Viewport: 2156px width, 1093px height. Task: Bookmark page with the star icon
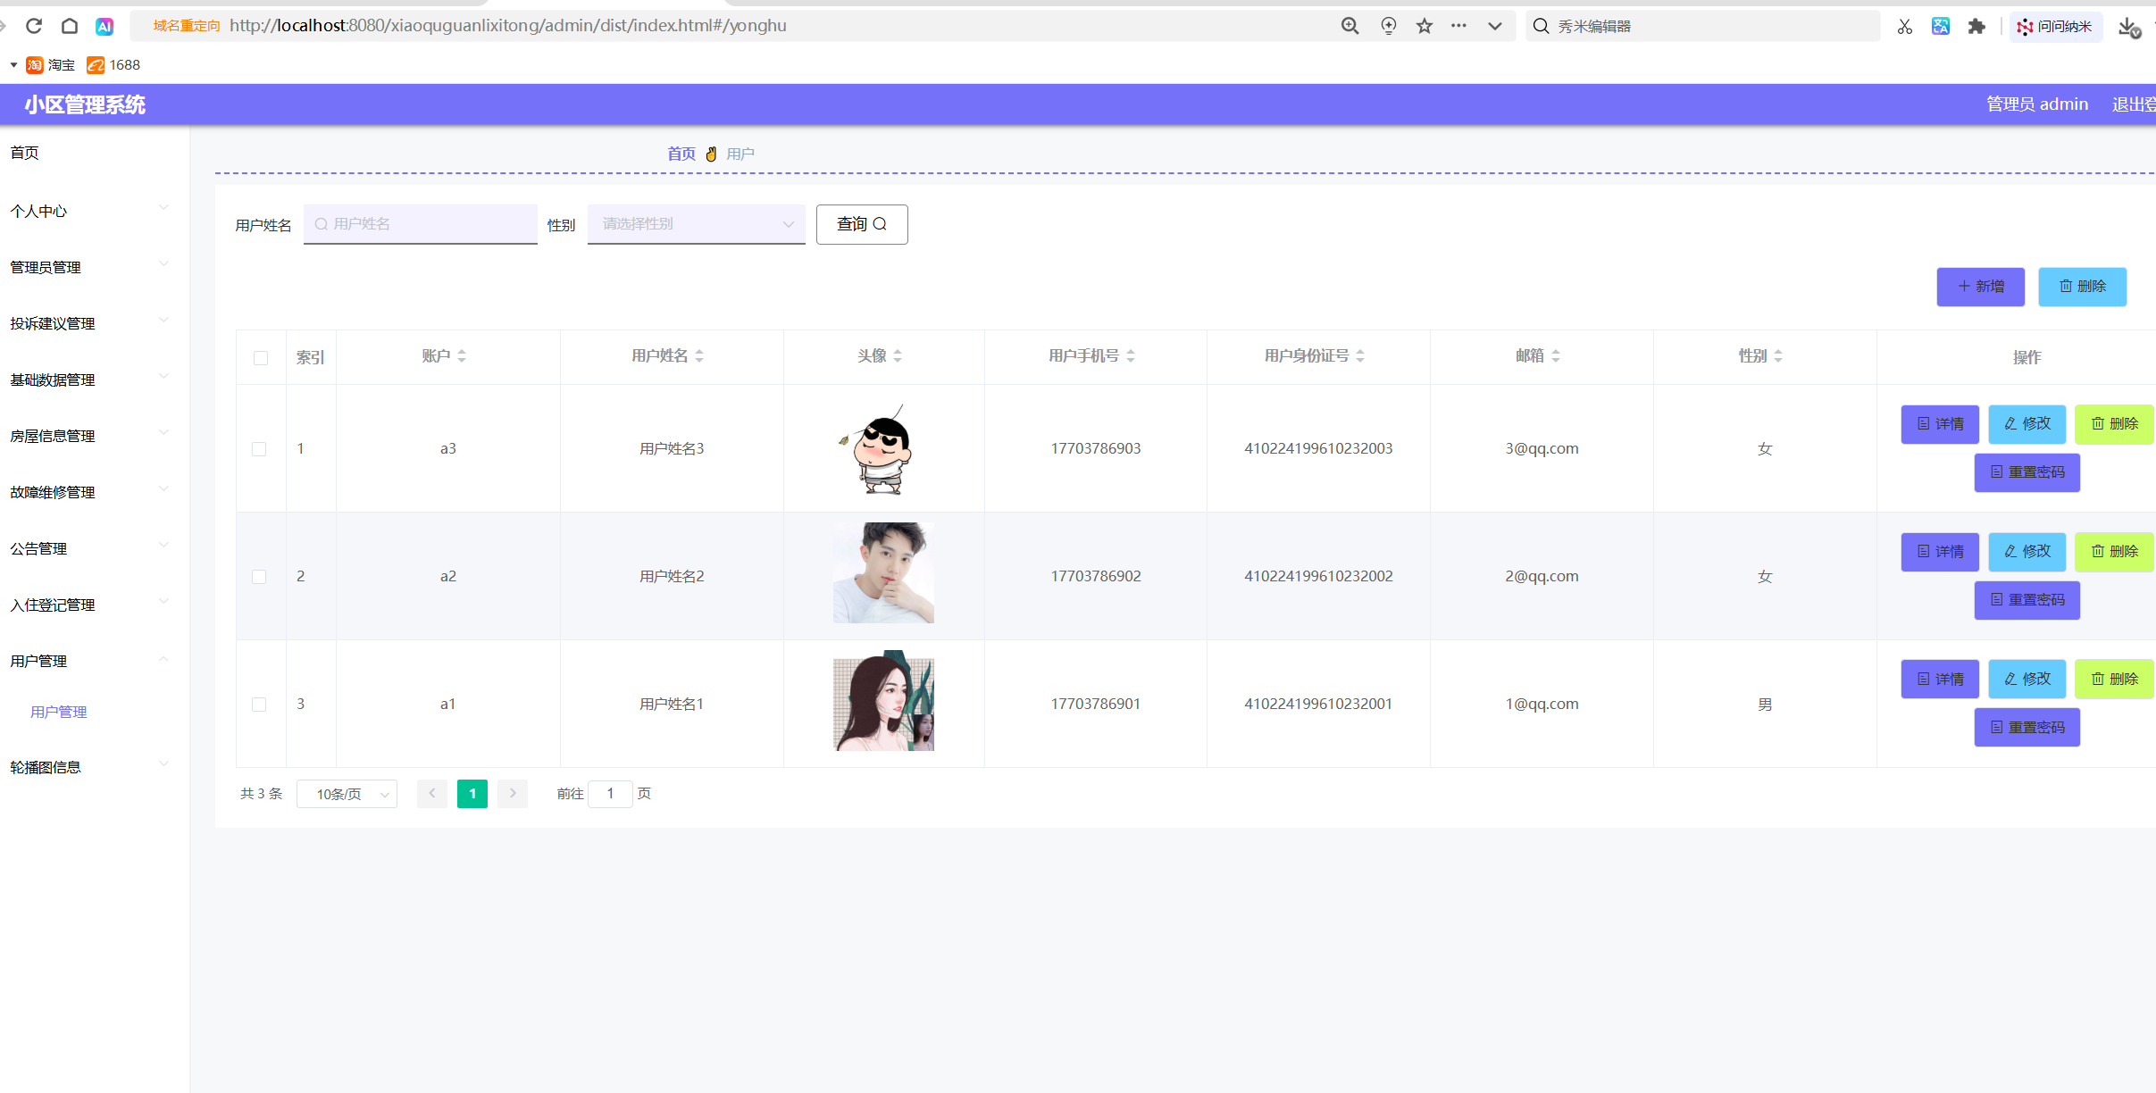[1425, 26]
